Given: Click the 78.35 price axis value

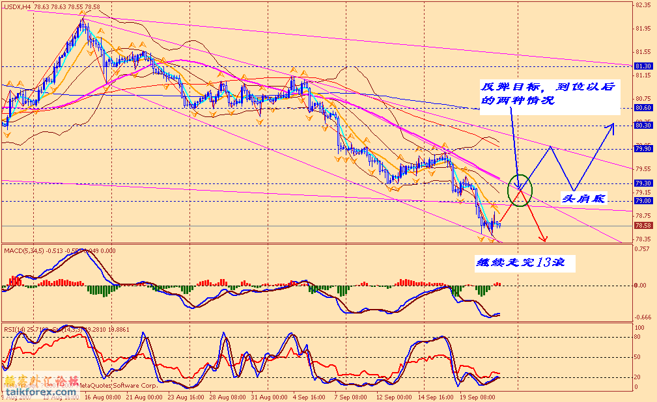Looking at the screenshot, I should [643, 239].
